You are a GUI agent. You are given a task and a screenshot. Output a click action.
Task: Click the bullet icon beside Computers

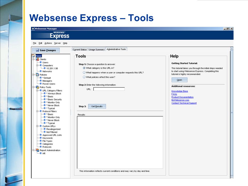point(41,65)
